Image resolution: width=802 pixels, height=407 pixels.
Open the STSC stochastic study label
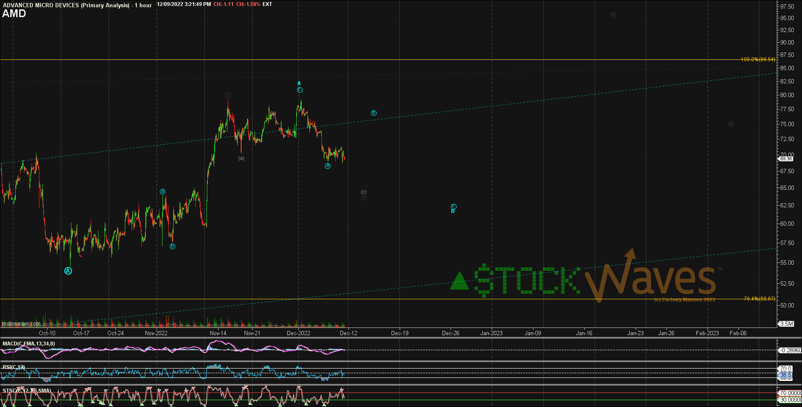[27, 391]
